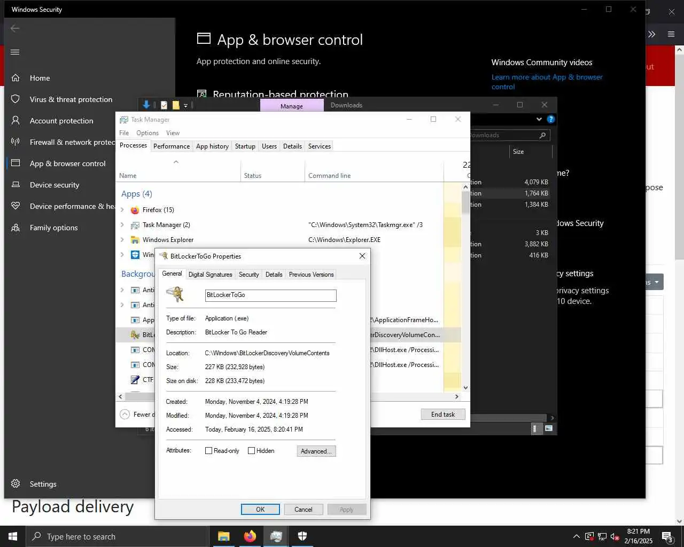Show hidden system tray icons chevron

point(576,536)
